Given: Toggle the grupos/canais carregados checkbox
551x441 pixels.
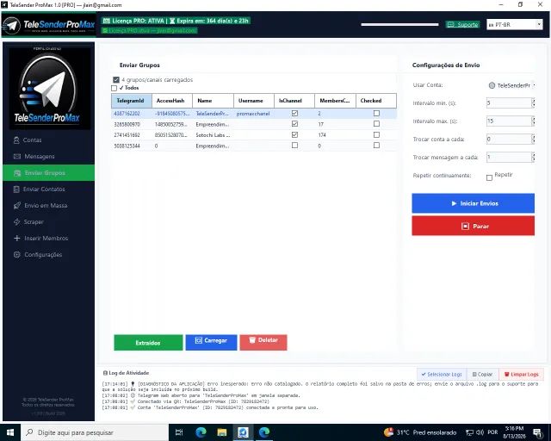Looking at the screenshot, I should (x=116, y=80).
